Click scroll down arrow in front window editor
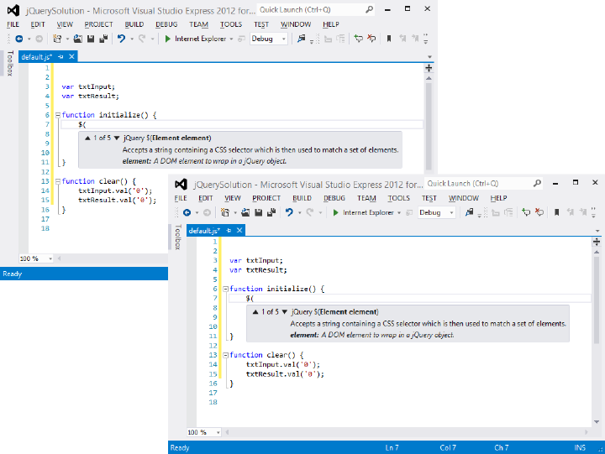 tap(597, 422)
